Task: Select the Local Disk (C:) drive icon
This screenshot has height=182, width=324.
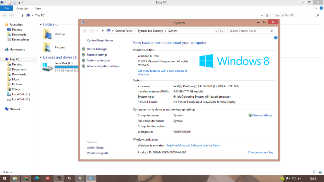Action: coord(48,67)
